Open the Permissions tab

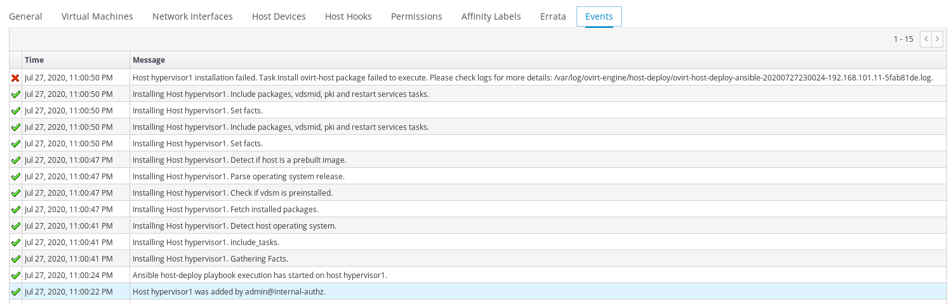(x=416, y=16)
